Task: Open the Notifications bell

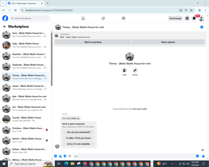Action: [x=194, y=18]
